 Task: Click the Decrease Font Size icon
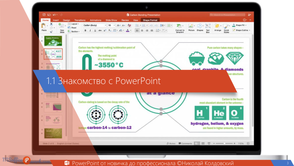tap(123, 25)
